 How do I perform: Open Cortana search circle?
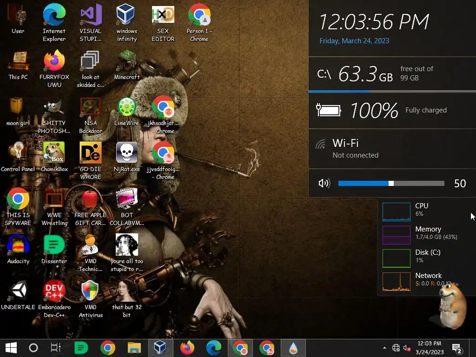(x=33, y=348)
